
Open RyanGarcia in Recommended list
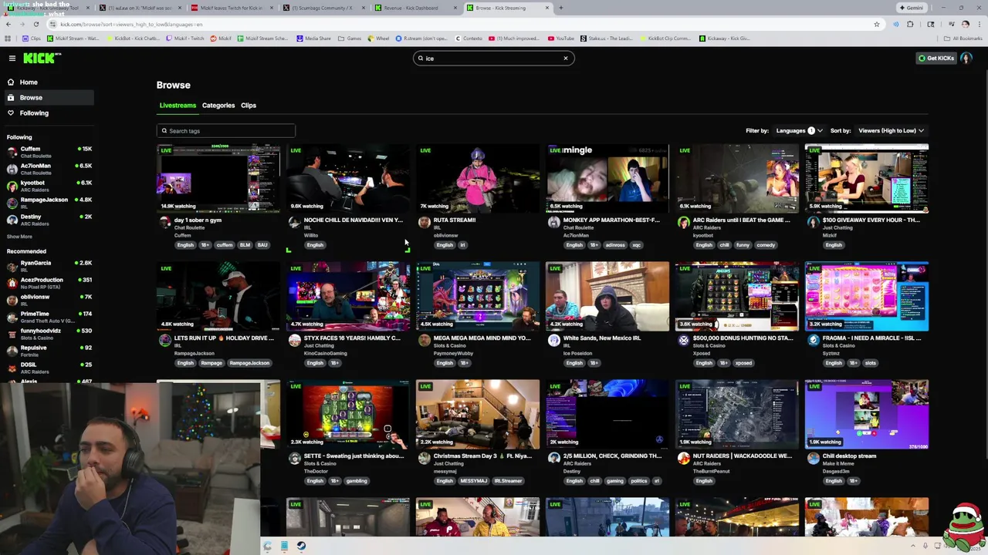click(48, 266)
